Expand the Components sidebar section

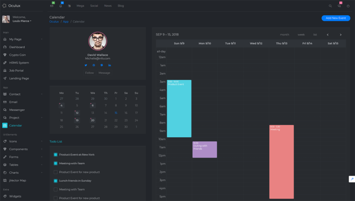coord(23,149)
